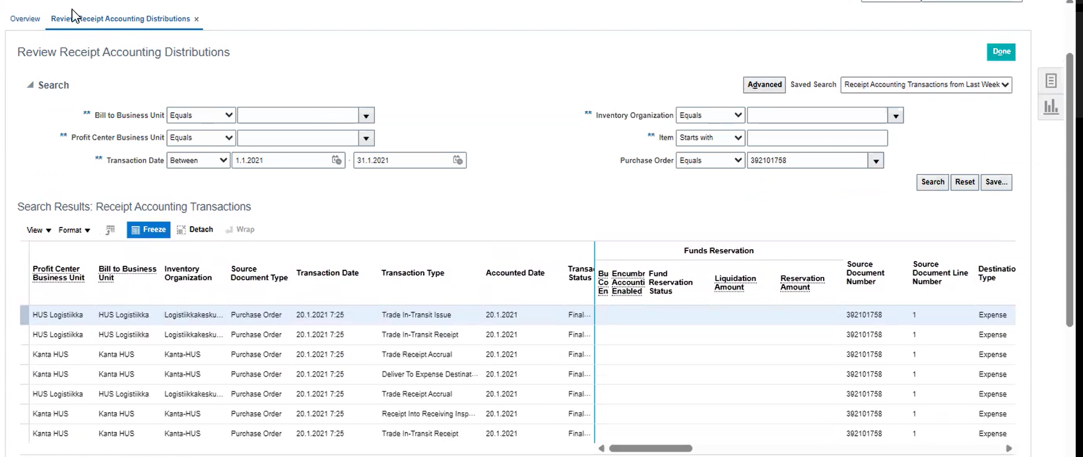This screenshot has width=1083, height=457.
Task: Freeze the selected table column
Action: [148, 229]
